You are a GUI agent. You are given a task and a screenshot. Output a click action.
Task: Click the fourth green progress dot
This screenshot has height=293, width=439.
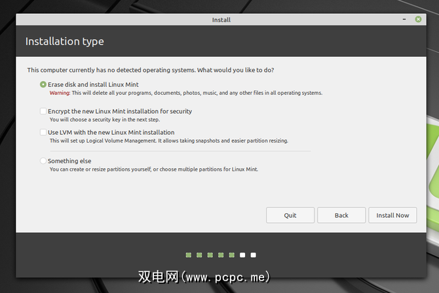point(221,254)
